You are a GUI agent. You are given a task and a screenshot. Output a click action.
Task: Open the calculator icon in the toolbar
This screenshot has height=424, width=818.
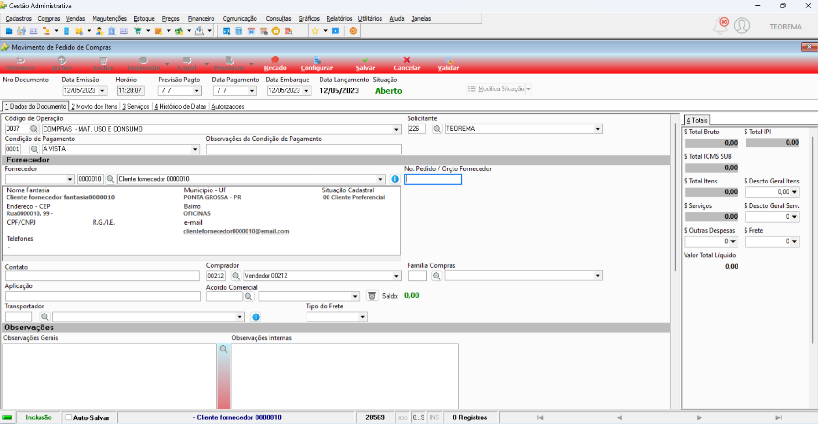click(239, 31)
